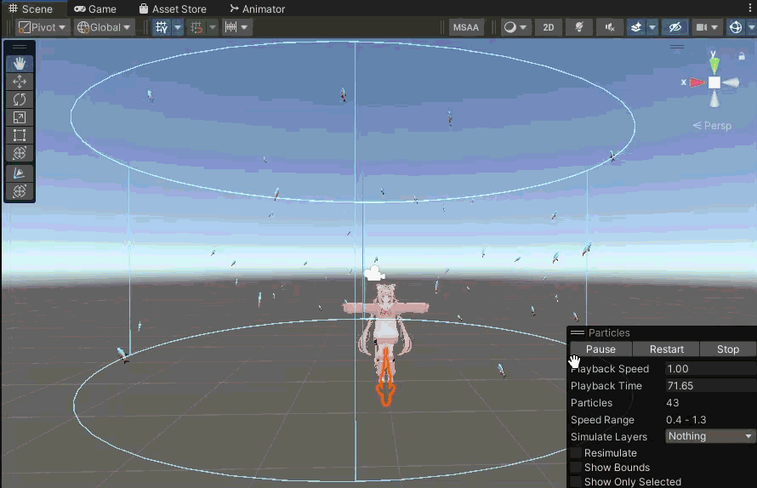Pause the particle simulation
Image resolution: width=757 pixels, height=488 pixels.
[600, 349]
